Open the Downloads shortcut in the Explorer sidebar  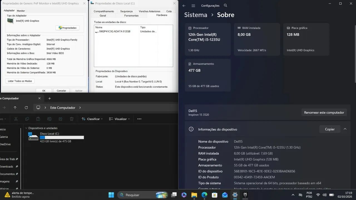(x=6, y=167)
